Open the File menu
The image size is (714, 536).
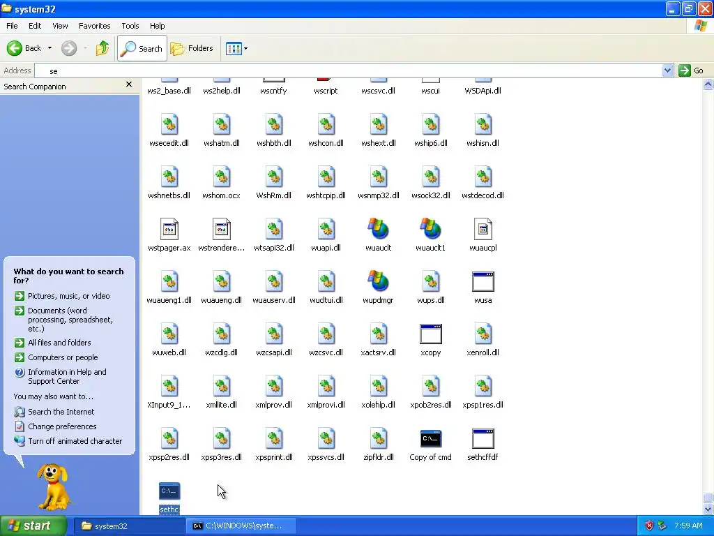(13, 26)
